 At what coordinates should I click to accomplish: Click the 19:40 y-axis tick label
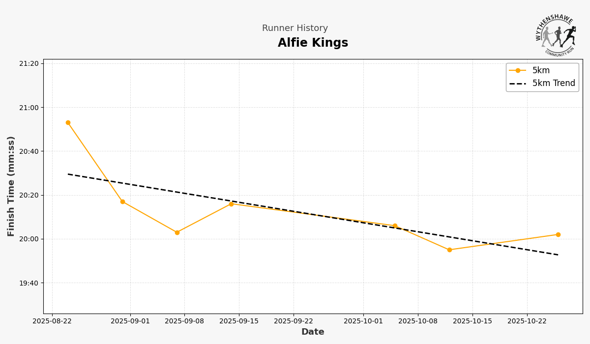29,283
